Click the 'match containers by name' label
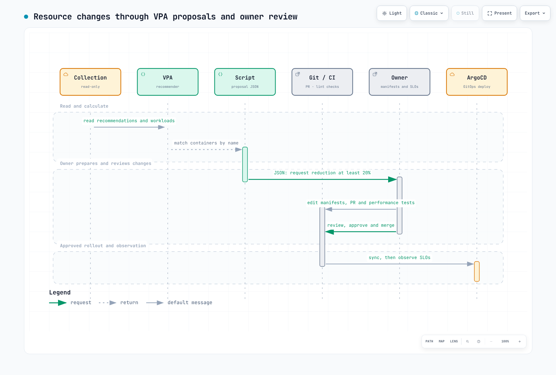 (x=206, y=143)
